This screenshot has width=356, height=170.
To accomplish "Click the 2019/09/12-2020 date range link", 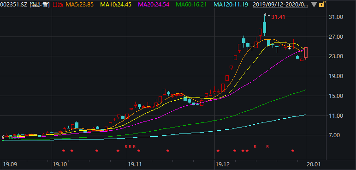I will click(x=280, y=4).
